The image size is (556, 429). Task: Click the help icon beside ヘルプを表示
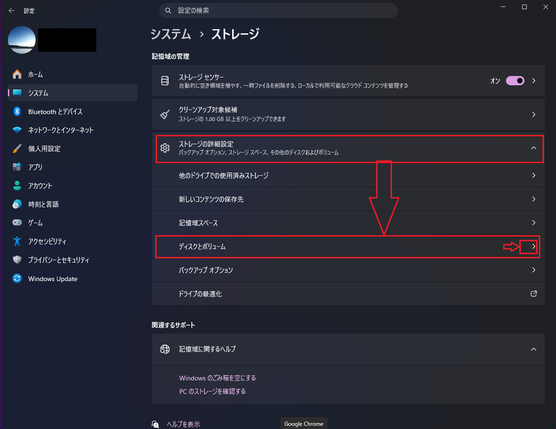[155, 424]
